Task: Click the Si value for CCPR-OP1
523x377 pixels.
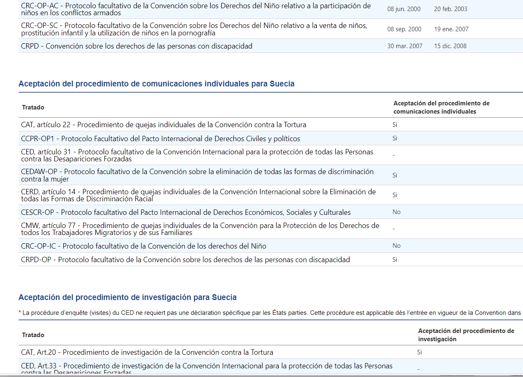Action: [395, 138]
